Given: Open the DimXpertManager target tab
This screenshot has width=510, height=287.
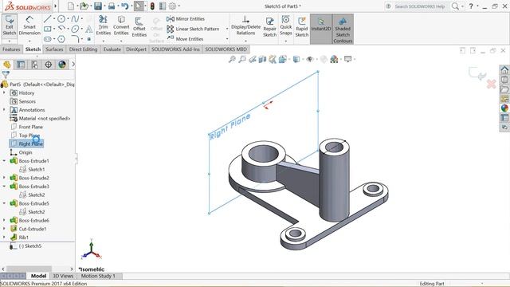Looking at the screenshot, I should pyautogui.click(x=48, y=65).
